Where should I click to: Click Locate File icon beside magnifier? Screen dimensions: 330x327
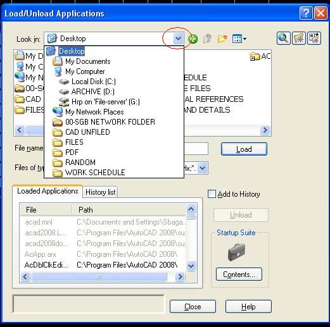coord(299,39)
